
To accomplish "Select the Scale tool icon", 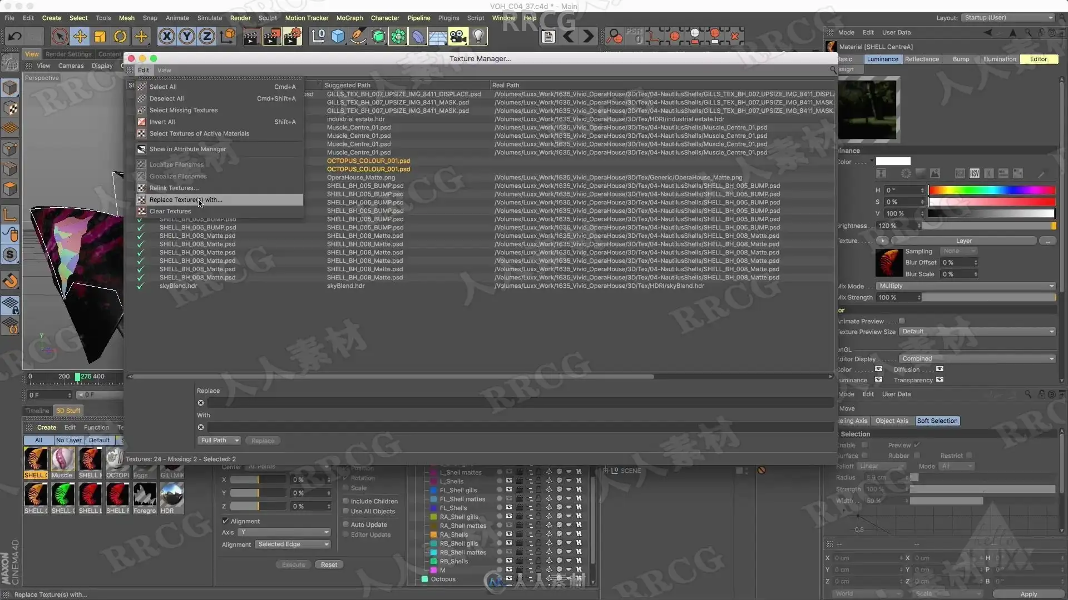I will 100,37.
